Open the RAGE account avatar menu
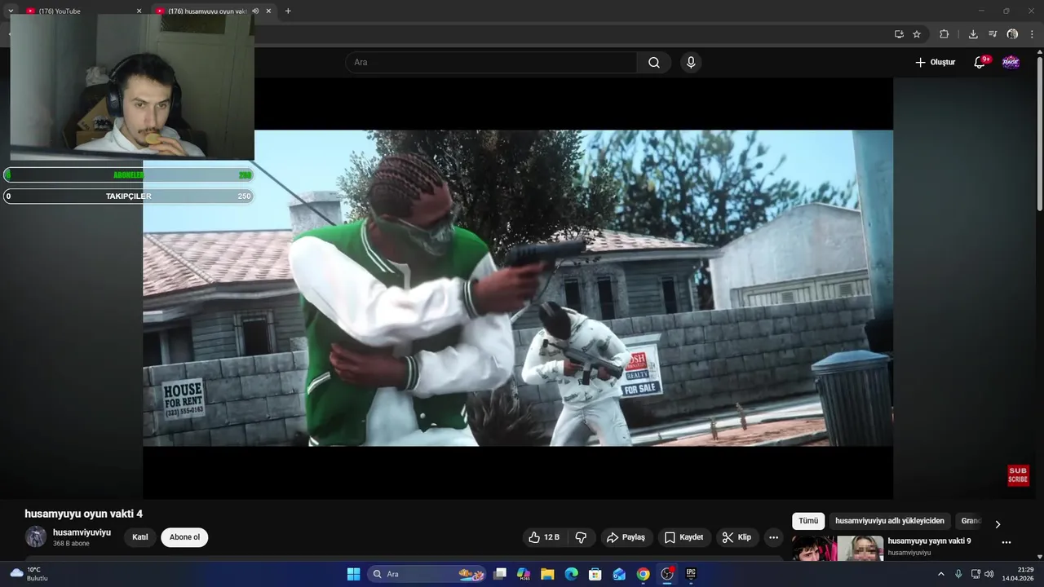Image resolution: width=1044 pixels, height=587 pixels. tap(1011, 63)
